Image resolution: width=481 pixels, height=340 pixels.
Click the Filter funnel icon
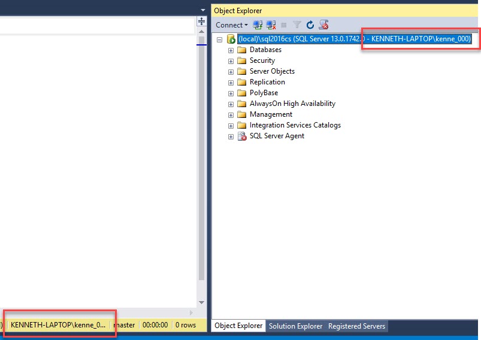[x=297, y=25]
